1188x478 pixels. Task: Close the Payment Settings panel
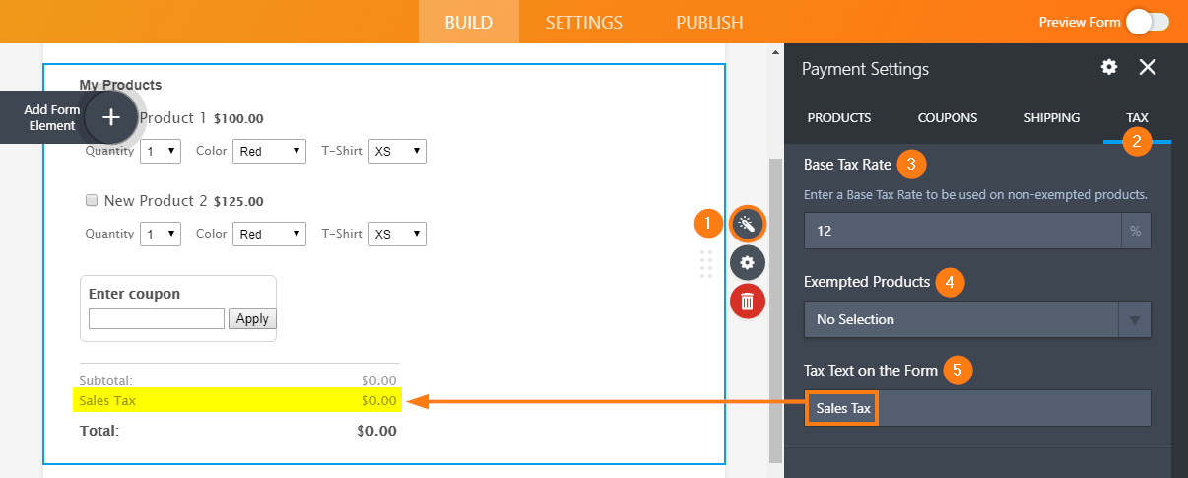1148,67
